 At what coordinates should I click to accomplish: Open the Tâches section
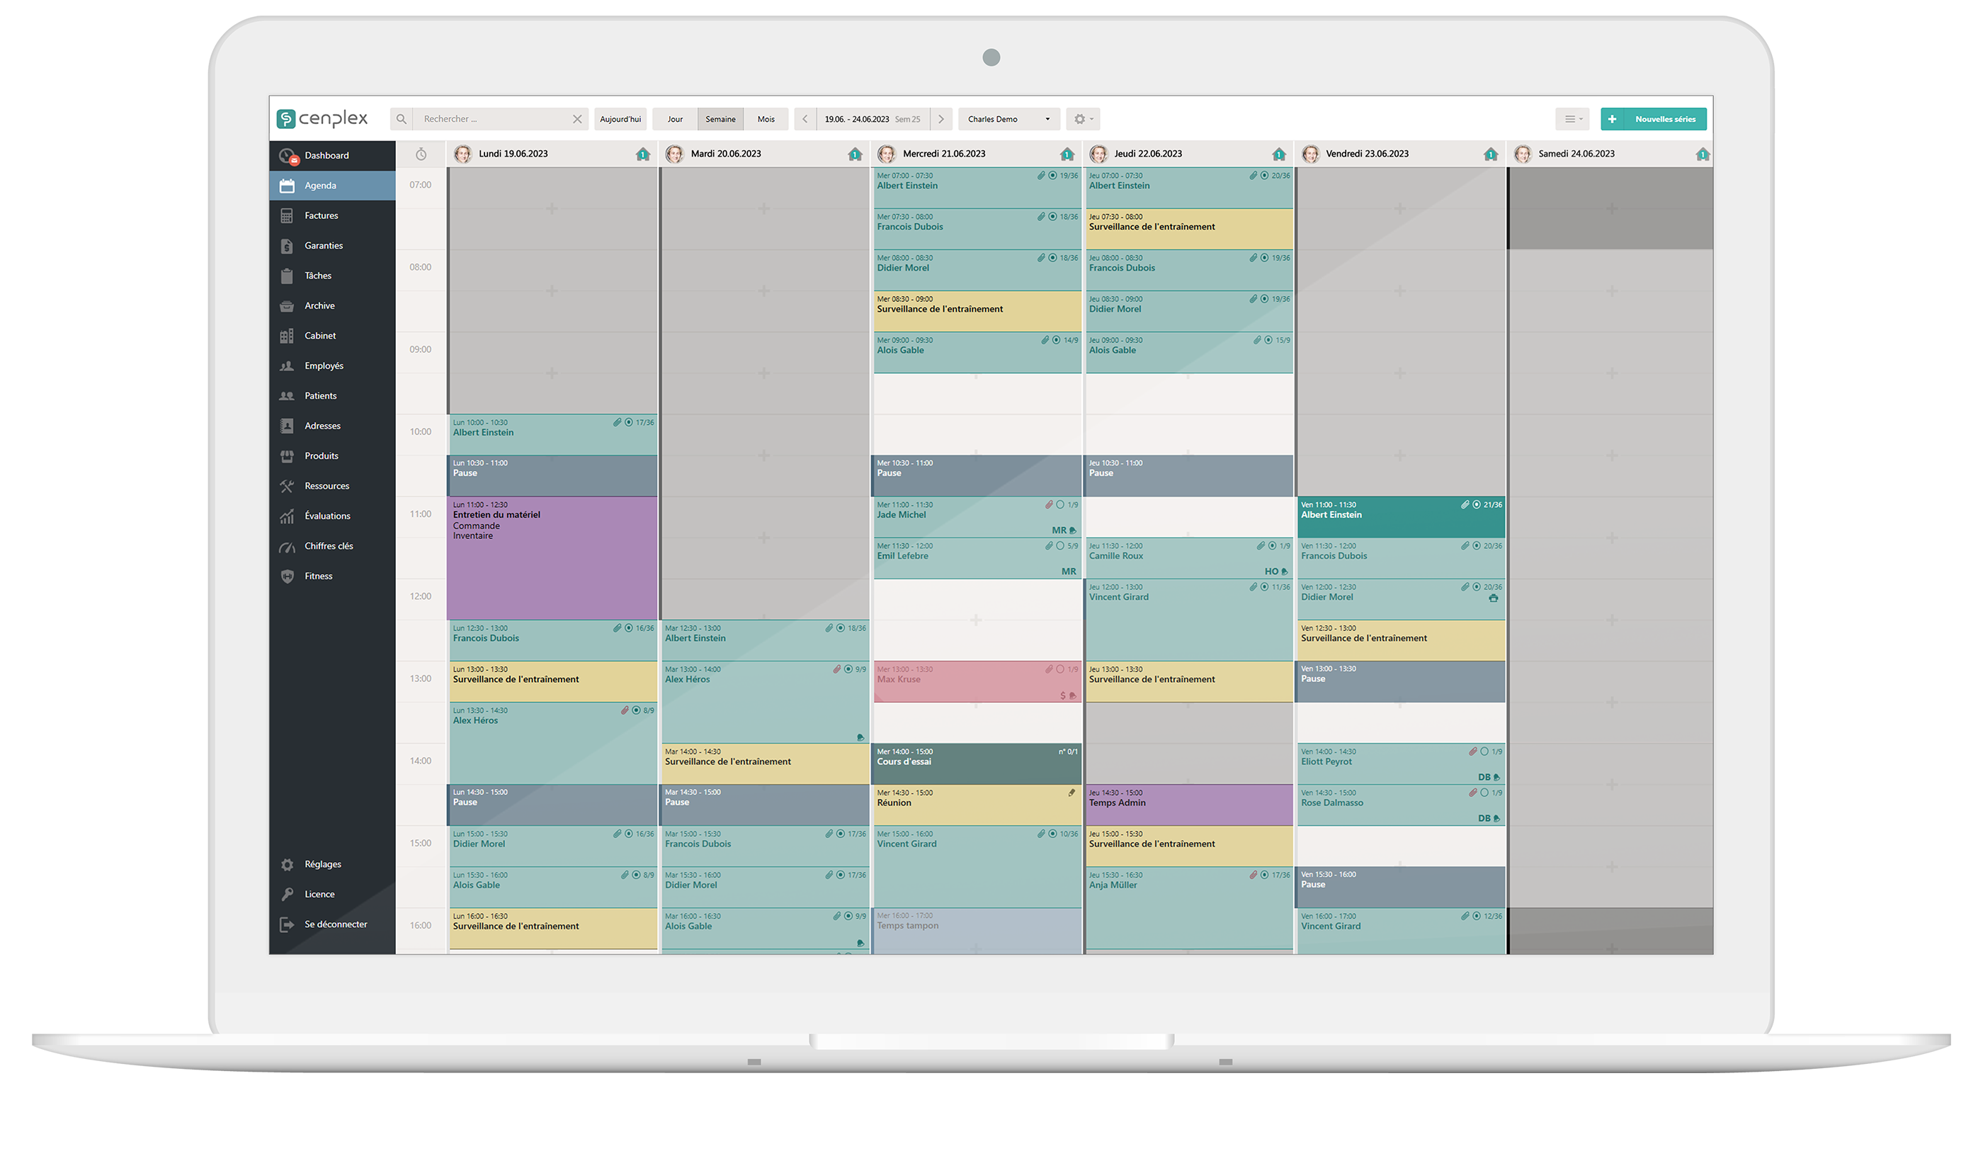click(x=332, y=276)
